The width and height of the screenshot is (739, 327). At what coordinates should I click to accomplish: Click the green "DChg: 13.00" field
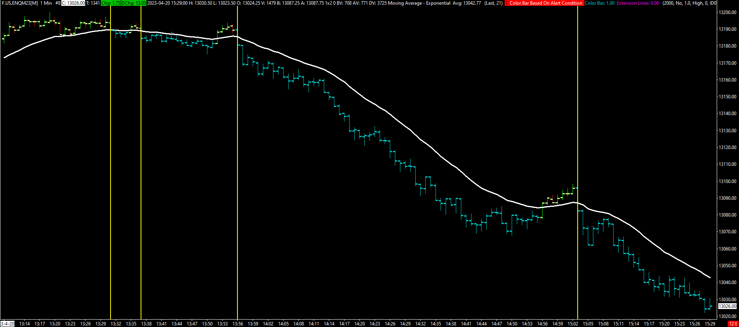pyautogui.click(x=134, y=3)
